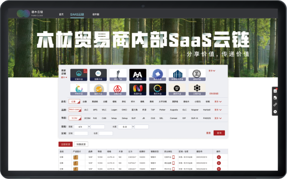Click the red phone icon in first table row

pos(173,157)
